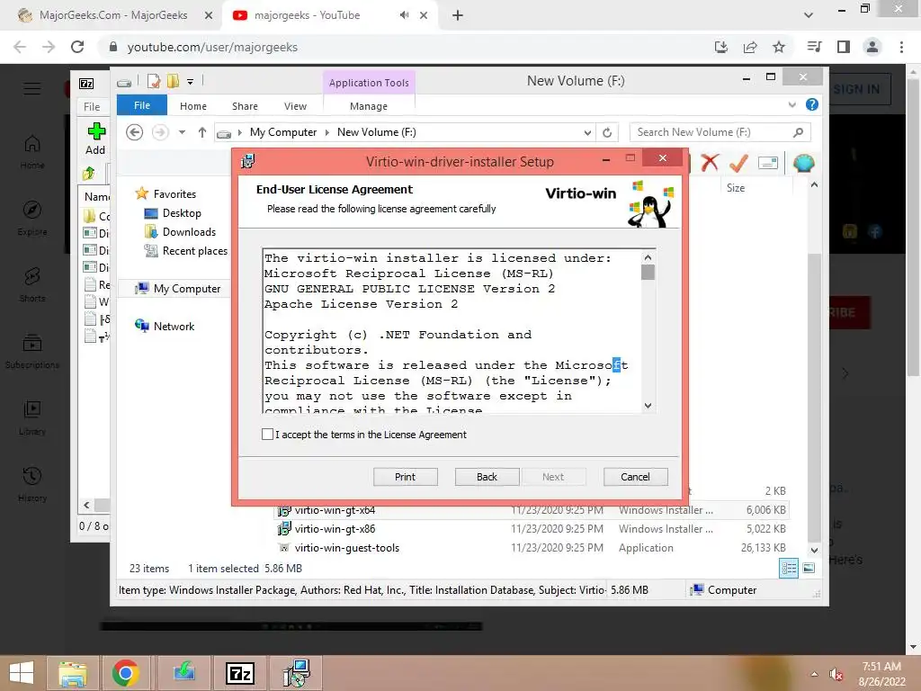Click the drive icon in Explorer title bar
The height and width of the screenshot is (691, 921).
coord(124,83)
